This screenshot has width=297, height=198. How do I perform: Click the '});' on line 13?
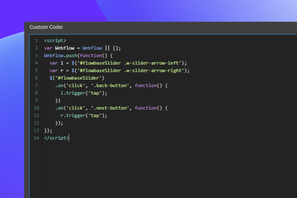pos(48,130)
